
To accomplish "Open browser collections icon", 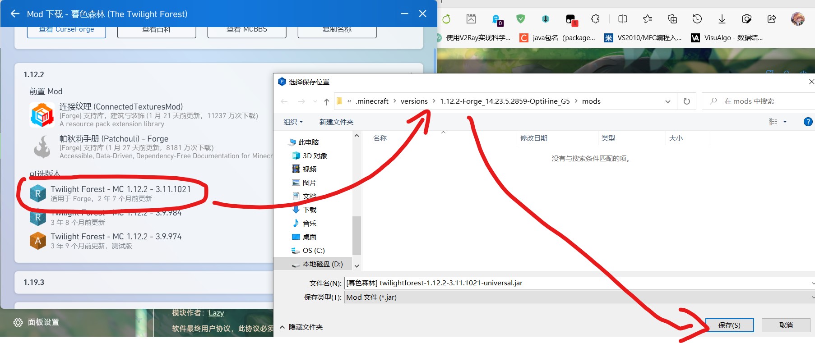I will [x=672, y=19].
